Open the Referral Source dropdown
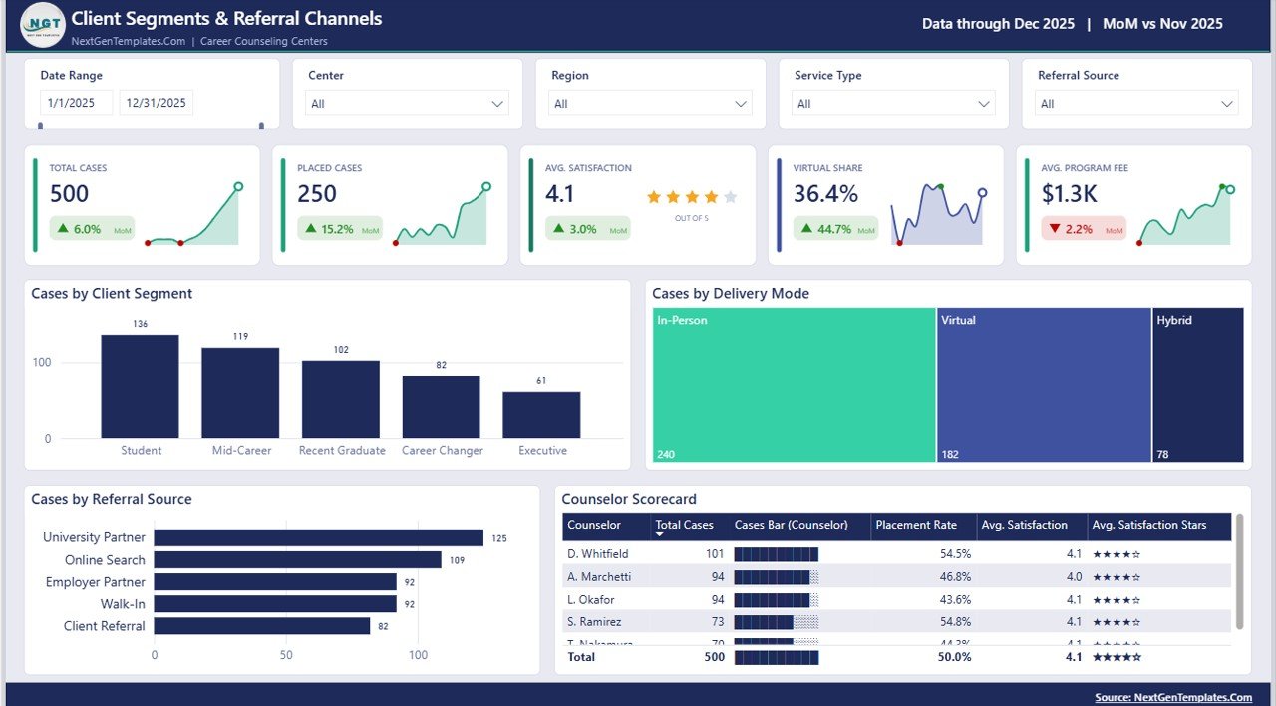The width and height of the screenshot is (1276, 706). point(1136,104)
